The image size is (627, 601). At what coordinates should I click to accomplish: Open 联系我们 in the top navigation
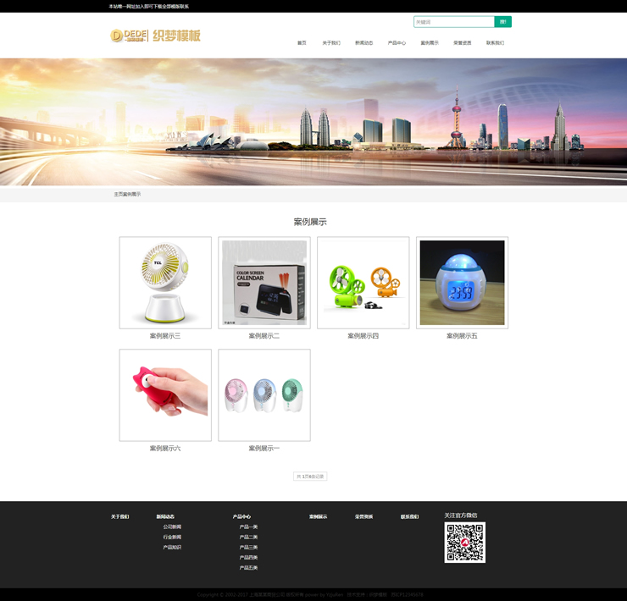[495, 43]
